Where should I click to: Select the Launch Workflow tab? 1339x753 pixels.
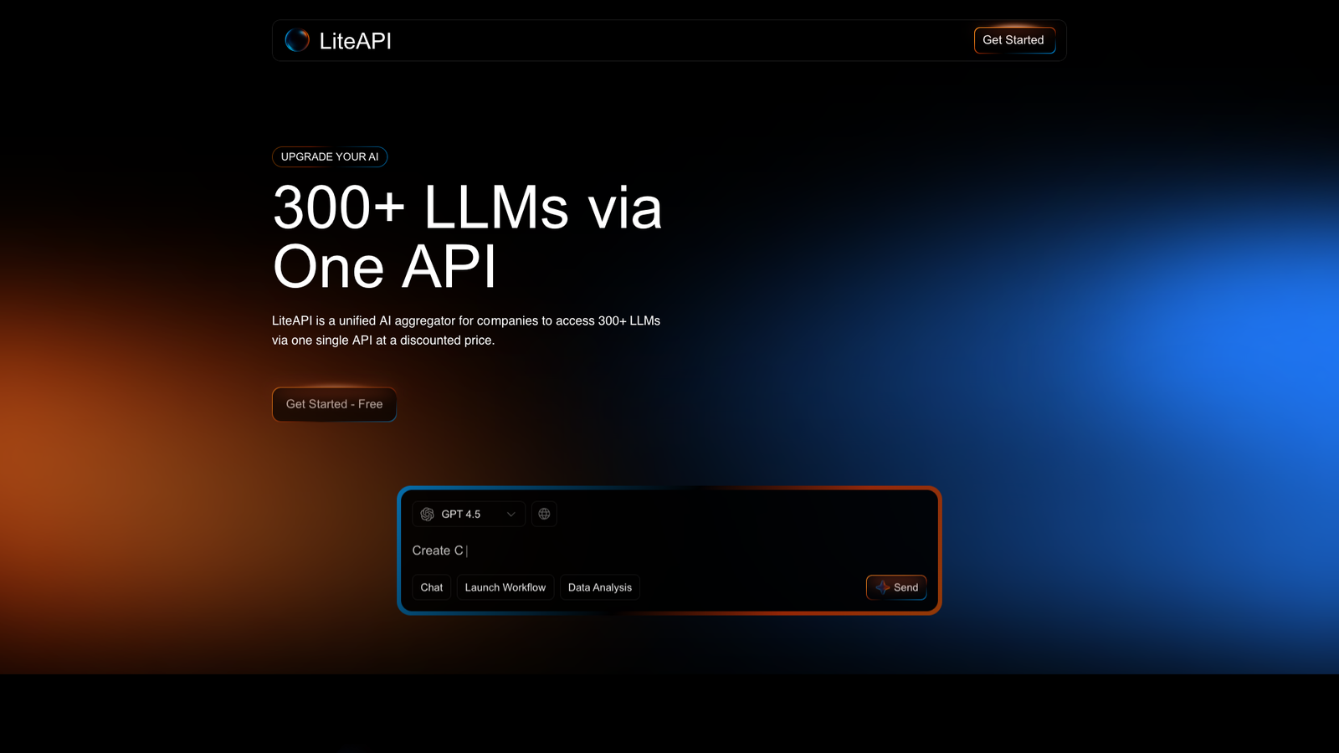505,587
